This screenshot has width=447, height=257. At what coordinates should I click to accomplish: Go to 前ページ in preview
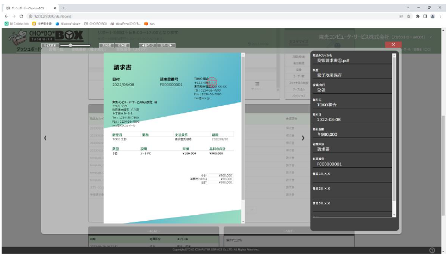pyautogui.click(x=144, y=45)
